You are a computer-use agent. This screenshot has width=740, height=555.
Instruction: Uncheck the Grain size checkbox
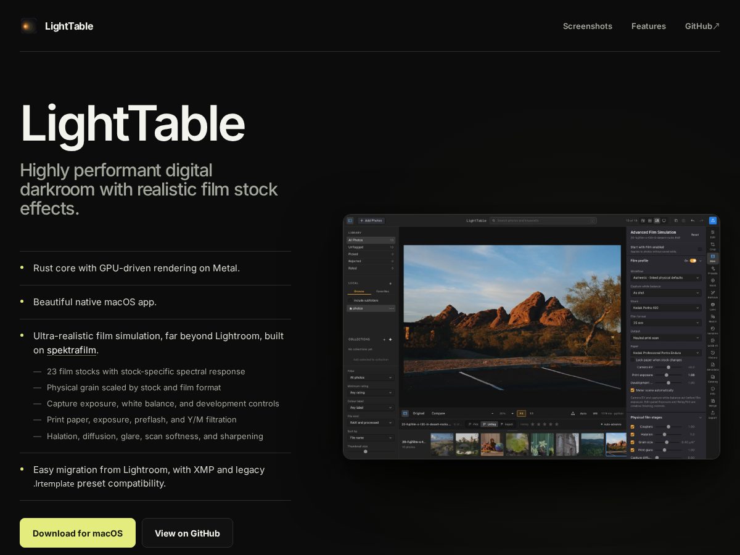point(632,442)
